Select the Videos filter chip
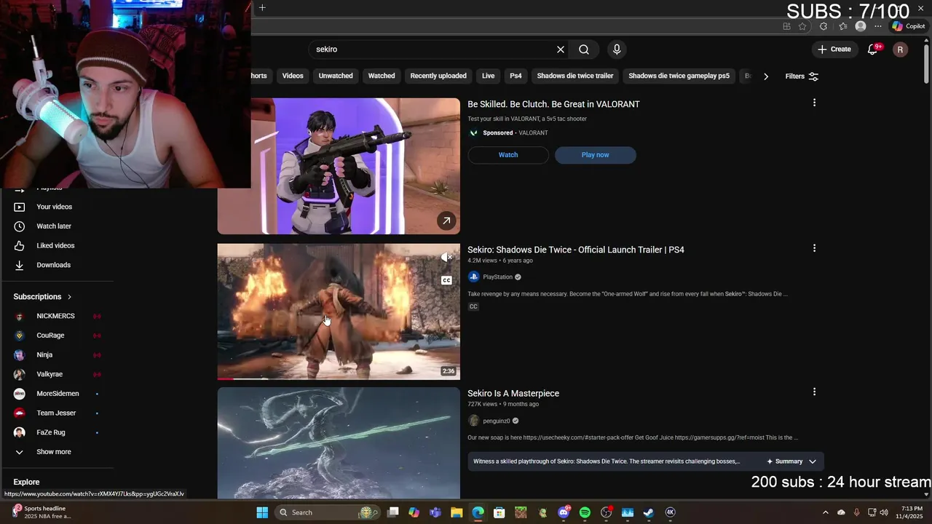 293,76
